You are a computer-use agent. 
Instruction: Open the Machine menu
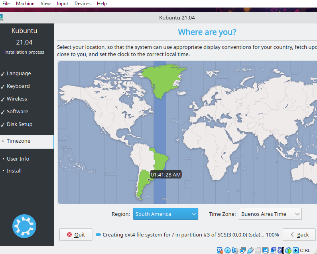(25, 4)
